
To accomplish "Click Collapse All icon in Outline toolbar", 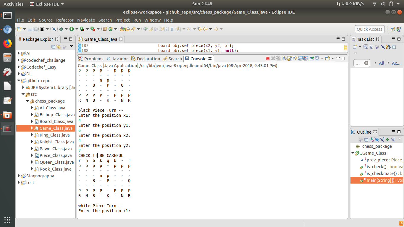I will [x=366, y=140].
